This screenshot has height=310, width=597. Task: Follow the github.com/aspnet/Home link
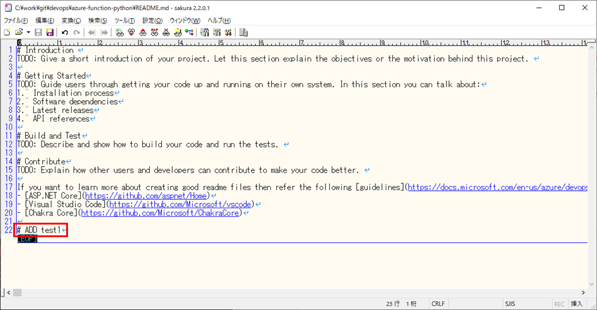pyautogui.click(x=146, y=196)
